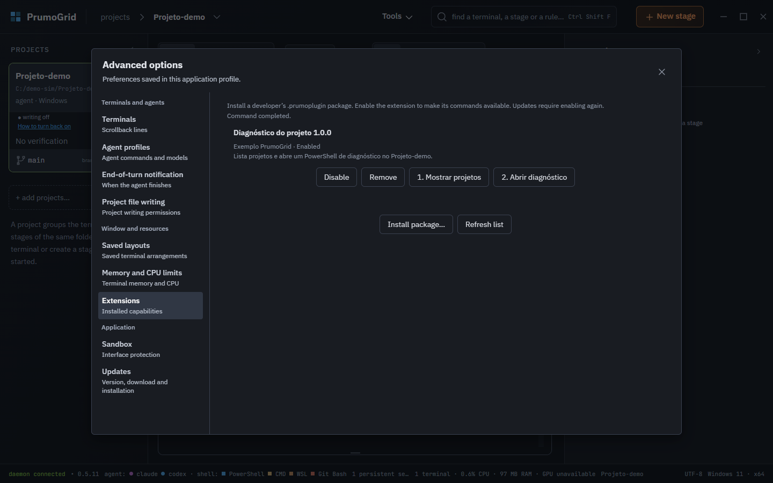Image resolution: width=773 pixels, height=483 pixels.
Task: Click the x64 architecture status entry
Action: 759,474
